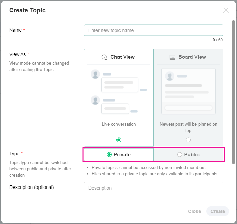Choose the Public topic type radio
This screenshot has width=237, height=224.
point(180,155)
